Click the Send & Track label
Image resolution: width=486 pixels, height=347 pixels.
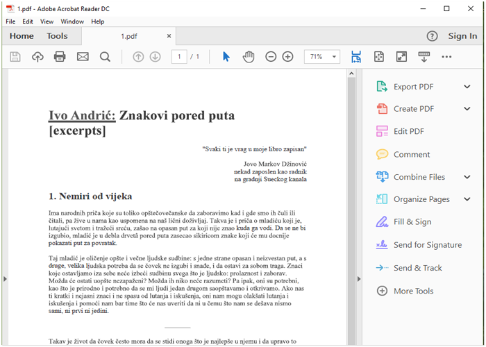pos(417,268)
